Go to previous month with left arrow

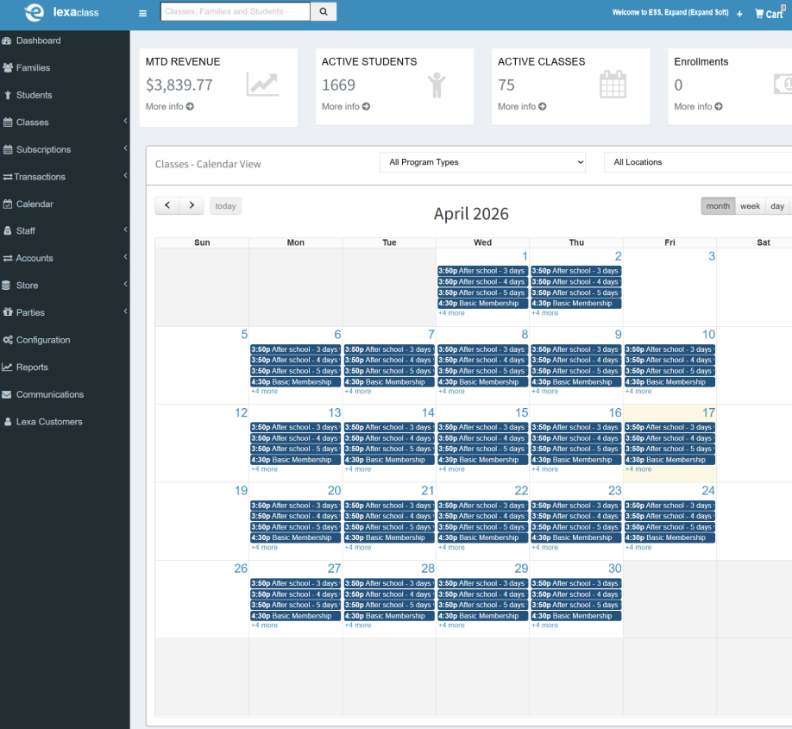(x=167, y=205)
